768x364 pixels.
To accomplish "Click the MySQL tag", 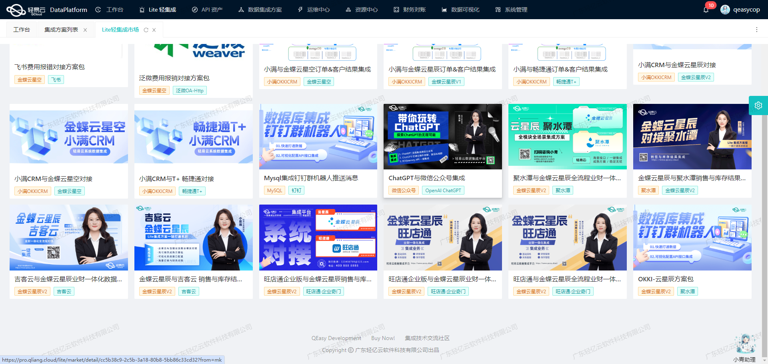I will point(275,191).
